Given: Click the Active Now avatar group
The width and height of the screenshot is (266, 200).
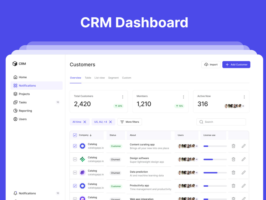Looking at the screenshot, I should (234, 106).
